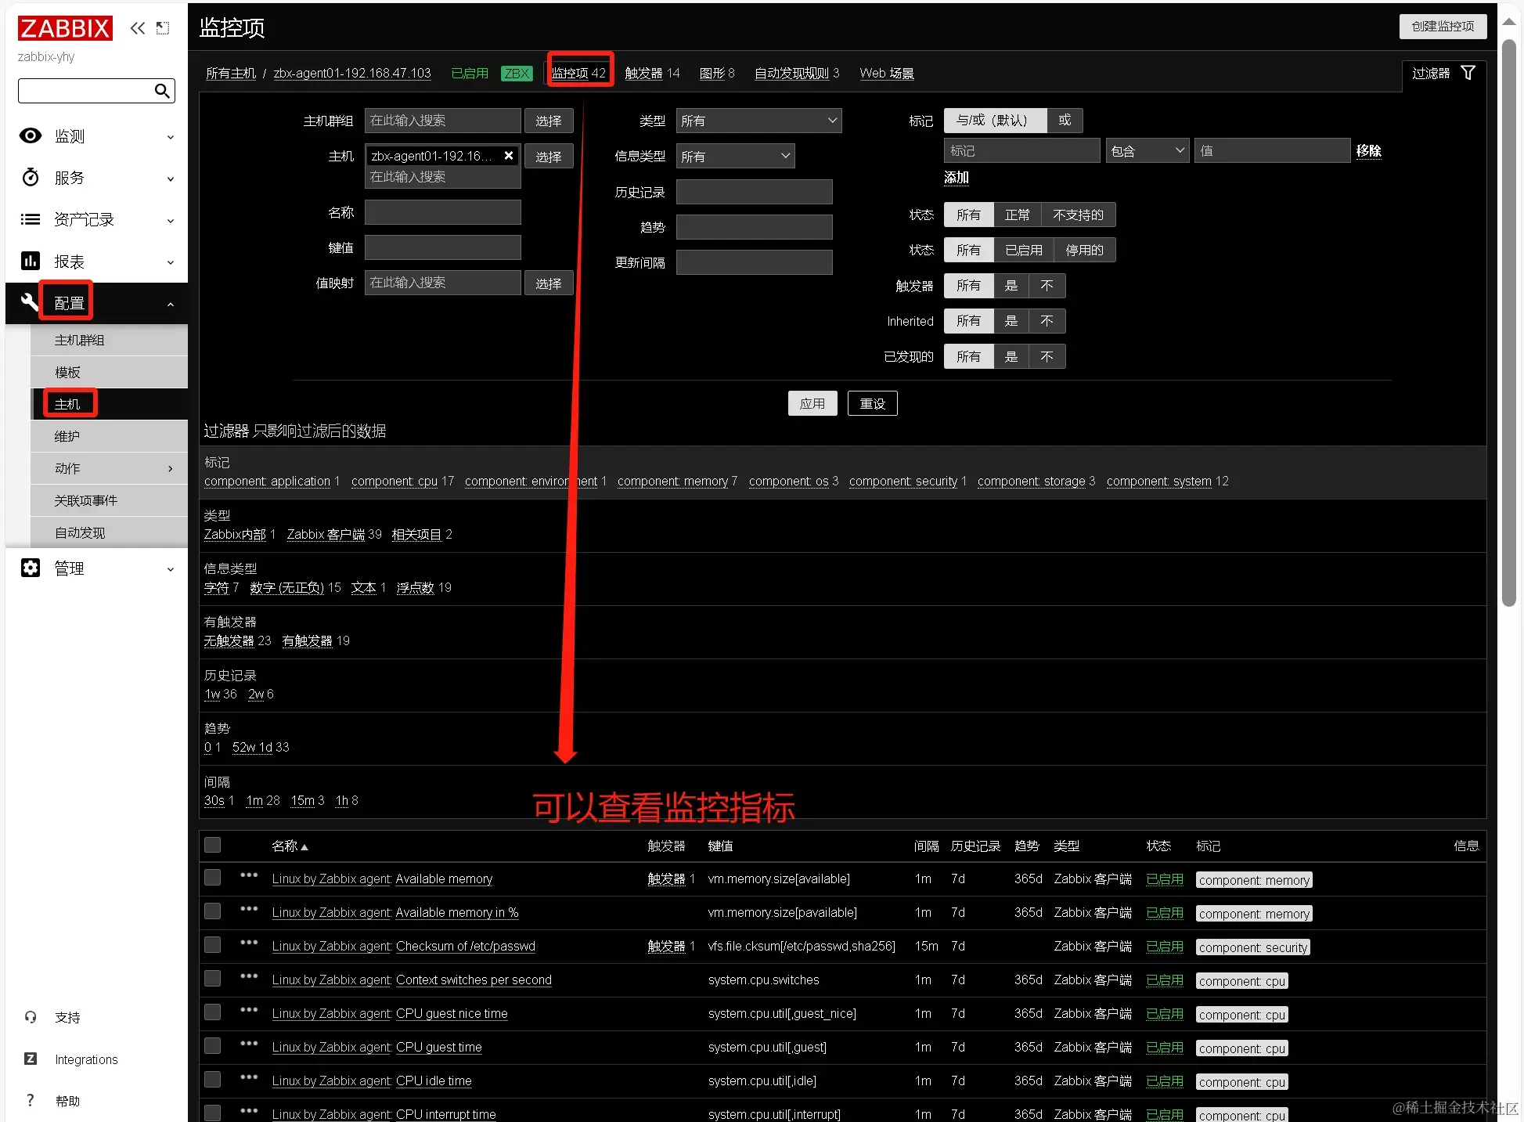The width and height of the screenshot is (1524, 1122).
Task: Open three-dot menu for Checksum of /etc/passwd row
Action: pyautogui.click(x=249, y=943)
